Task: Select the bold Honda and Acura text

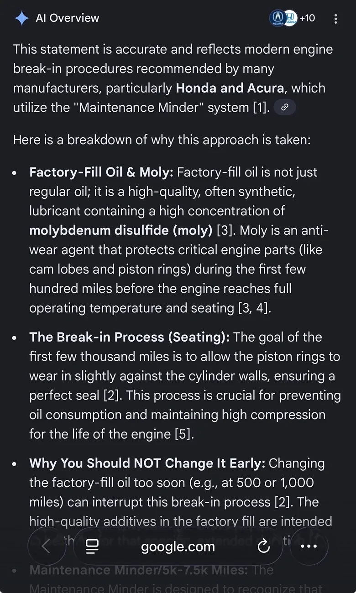Action: point(230,88)
